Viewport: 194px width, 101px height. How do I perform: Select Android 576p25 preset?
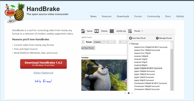click(141, 62)
